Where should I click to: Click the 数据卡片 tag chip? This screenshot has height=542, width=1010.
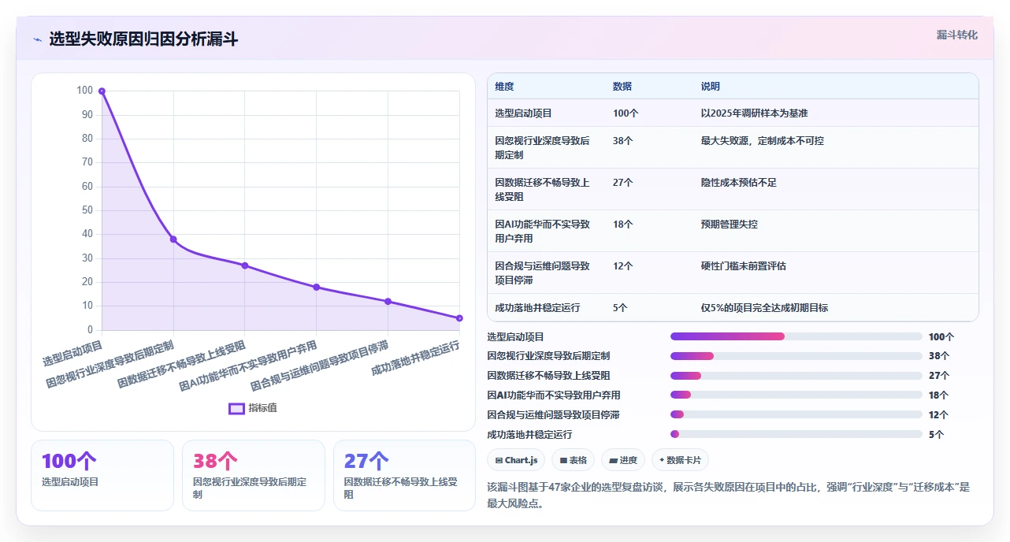click(681, 460)
